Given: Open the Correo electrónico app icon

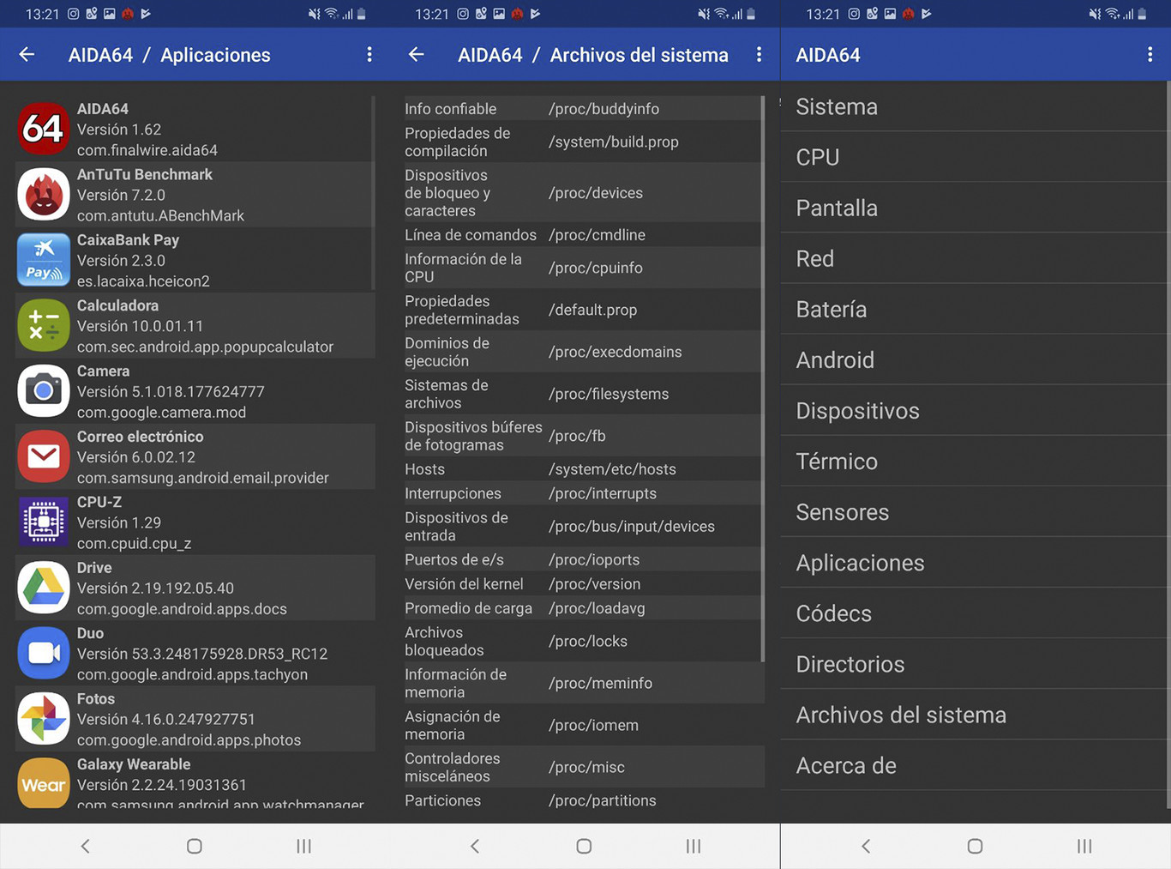Looking at the screenshot, I should (x=43, y=456).
